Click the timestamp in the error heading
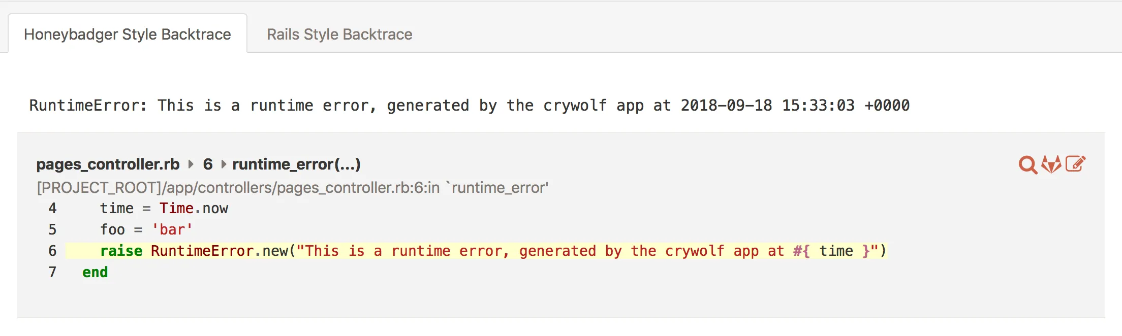The image size is (1122, 336). pyautogui.click(x=795, y=106)
